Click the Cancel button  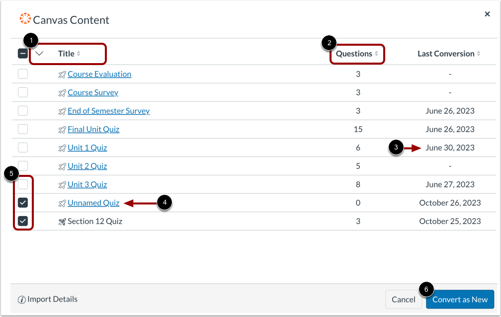(403, 299)
